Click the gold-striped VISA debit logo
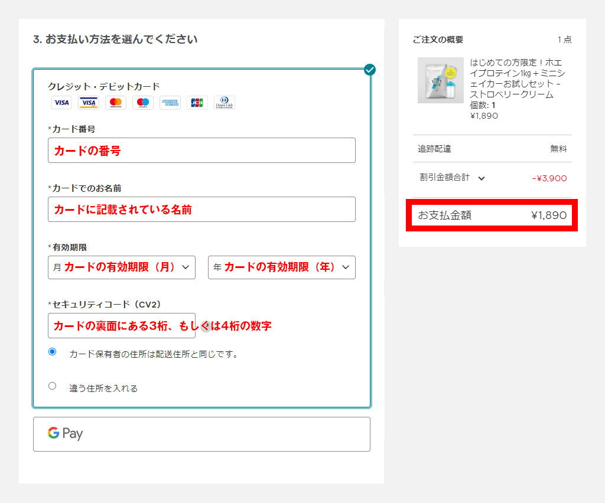This screenshot has height=503, width=605. click(89, 103)
